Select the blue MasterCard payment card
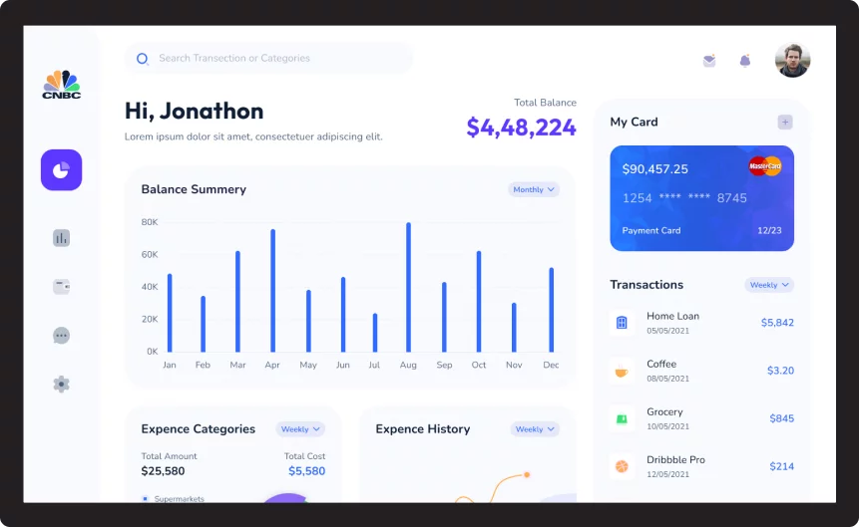The height and width of the screenshot is (527, 859). [701, 198]
